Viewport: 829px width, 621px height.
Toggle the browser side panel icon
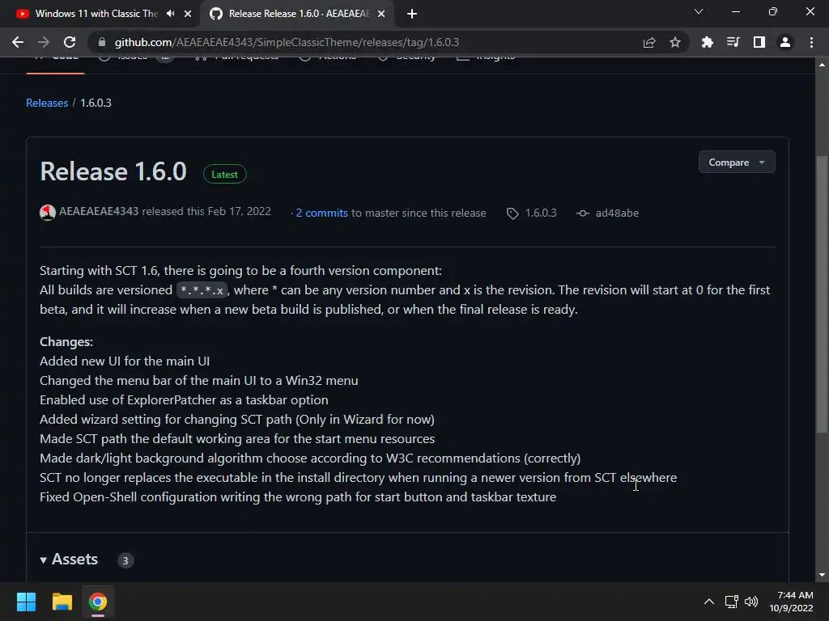click(x=759, y=42)
